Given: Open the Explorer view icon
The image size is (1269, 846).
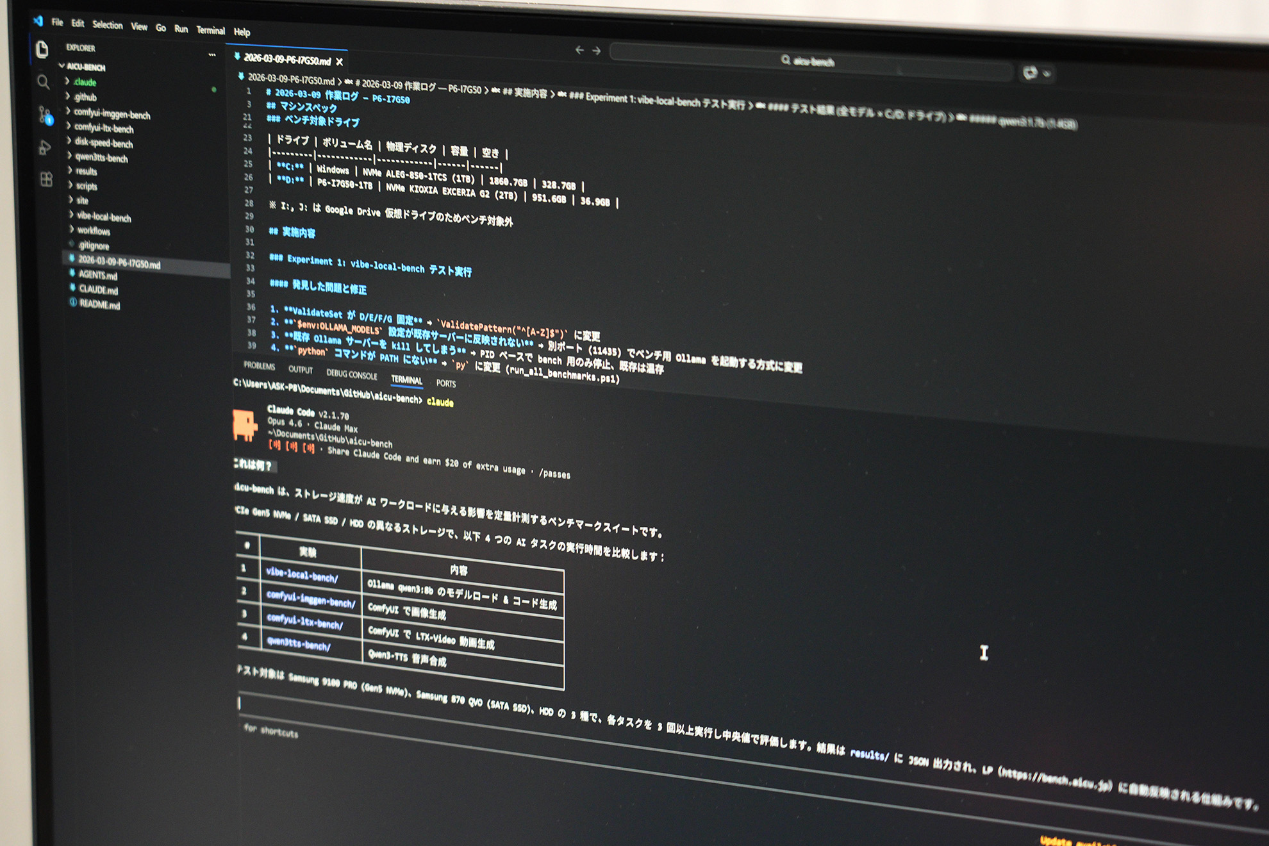Looking at the screenshot, I should tap(42, 49).
